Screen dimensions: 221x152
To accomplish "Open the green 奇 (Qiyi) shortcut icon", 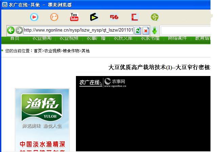I will pos(155,17).
